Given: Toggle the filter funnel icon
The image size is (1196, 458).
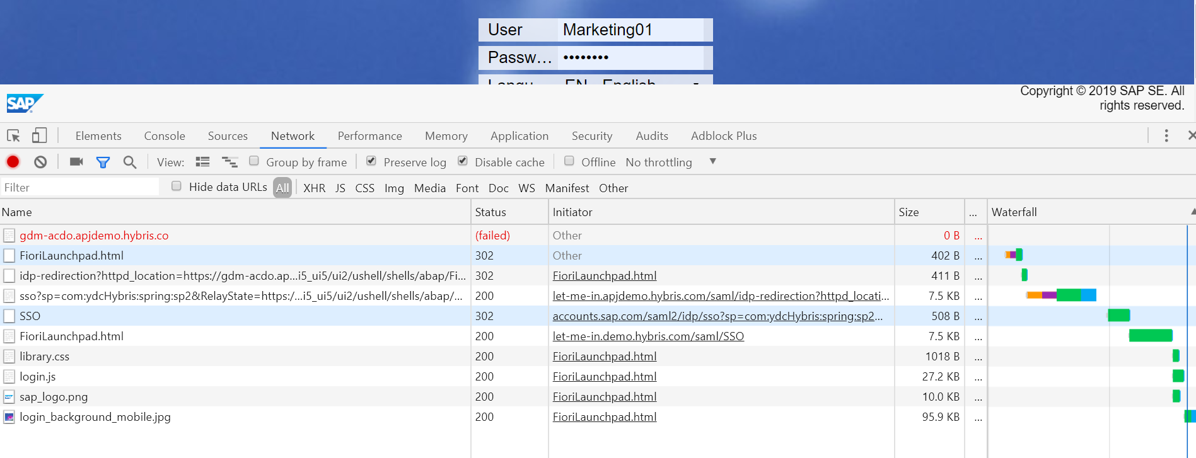Looking at the screenshot, I should tap(103, 163).
